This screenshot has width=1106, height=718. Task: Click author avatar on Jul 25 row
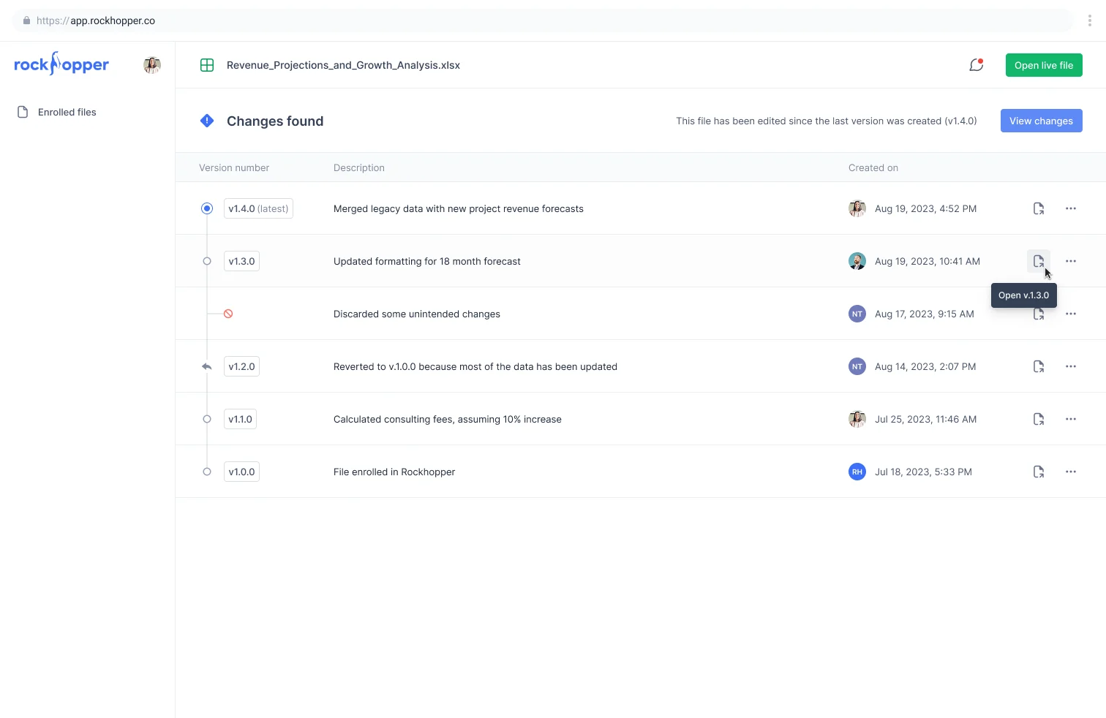click(857, 419)
